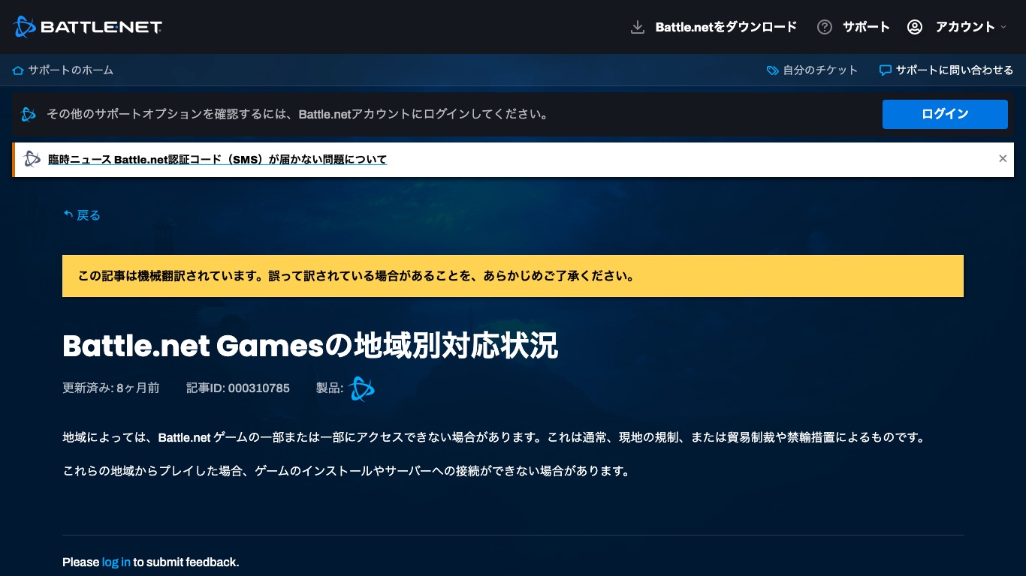The image size is (1026, 576).
Task: Open the アカウント menu label
Action: pos(965,27)
